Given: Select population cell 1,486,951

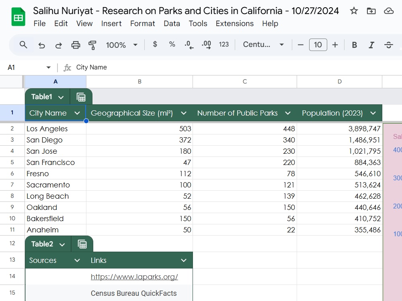Looking at the screenshot, I should coord(339,140).
